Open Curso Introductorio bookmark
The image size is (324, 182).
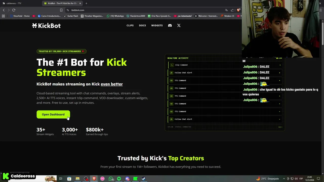click(49, 16)
